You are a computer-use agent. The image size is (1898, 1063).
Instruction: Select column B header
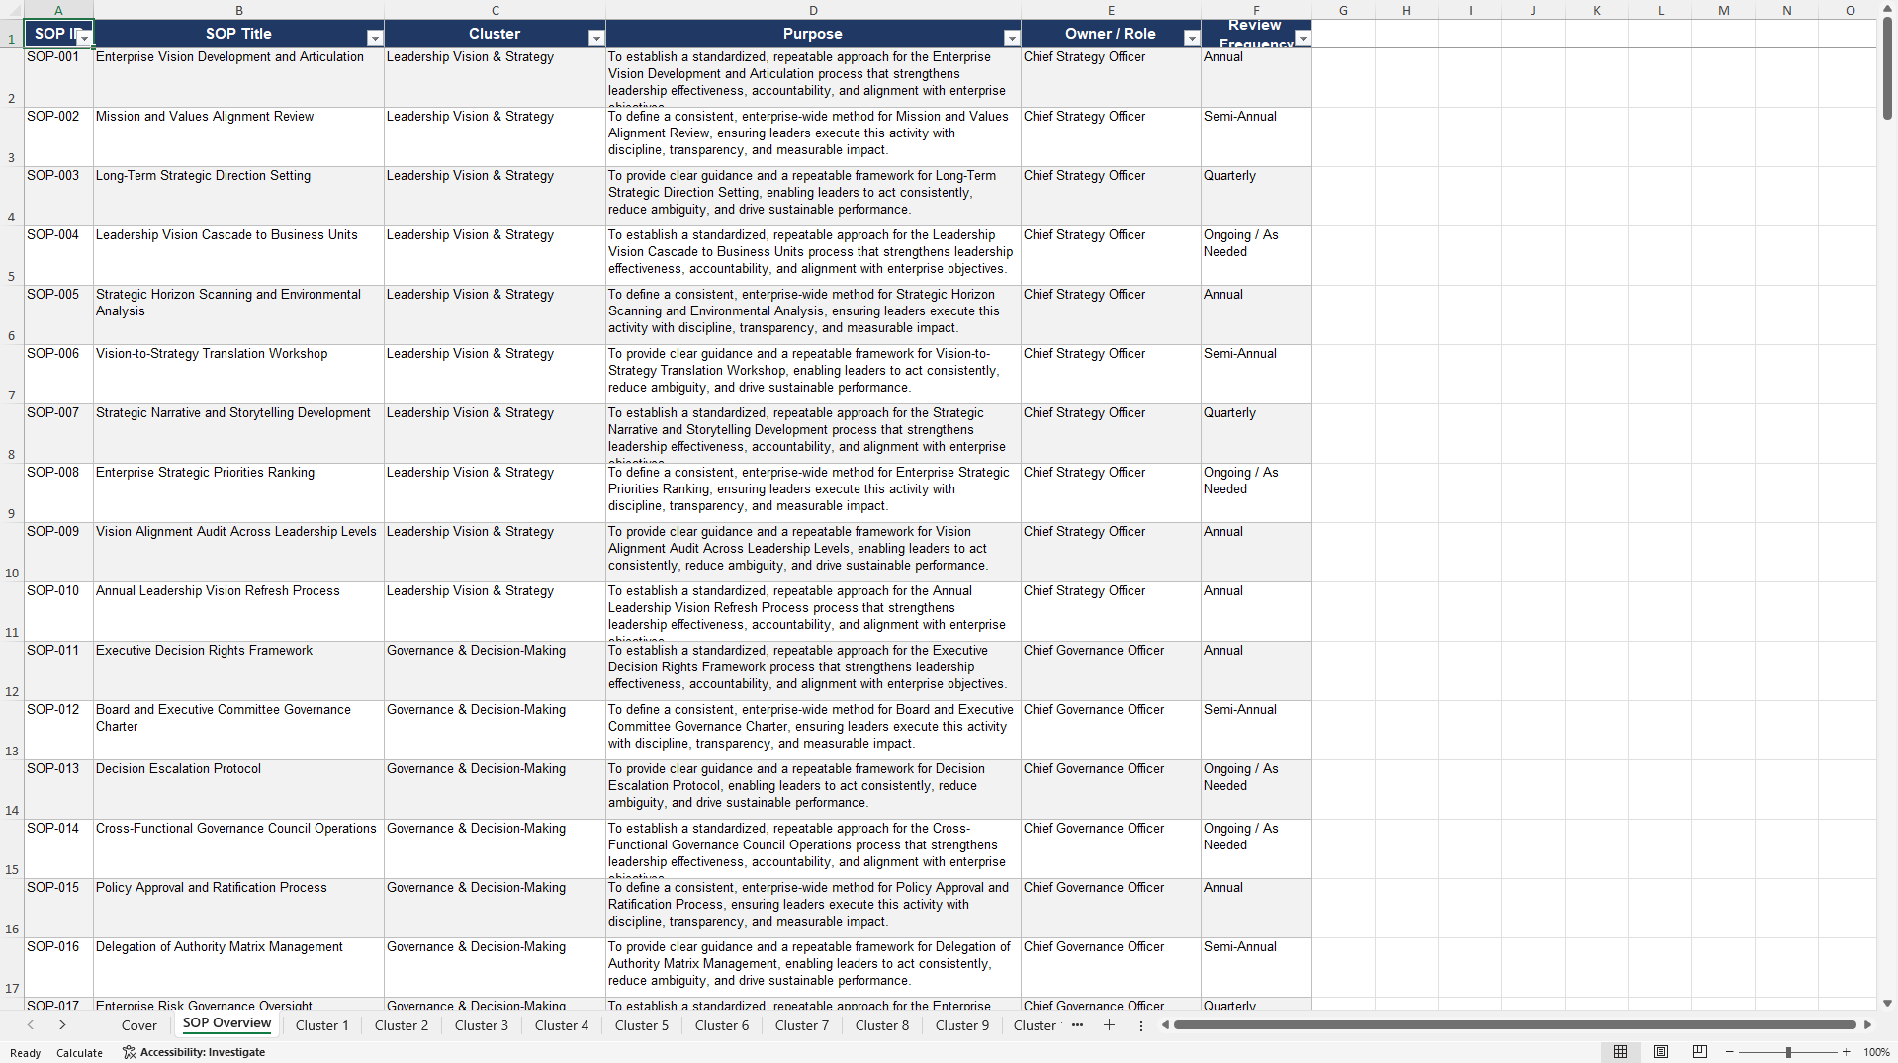[x=238, y=10]
